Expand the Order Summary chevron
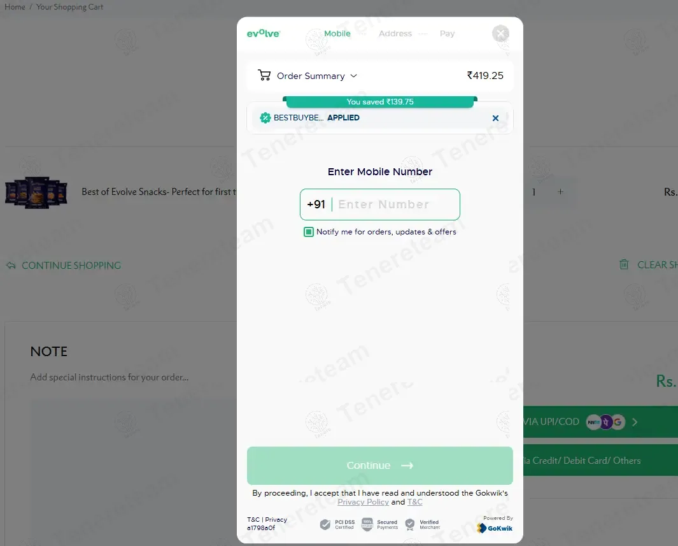This screenshot has height=546, width=678. click(x=354, y=76)
